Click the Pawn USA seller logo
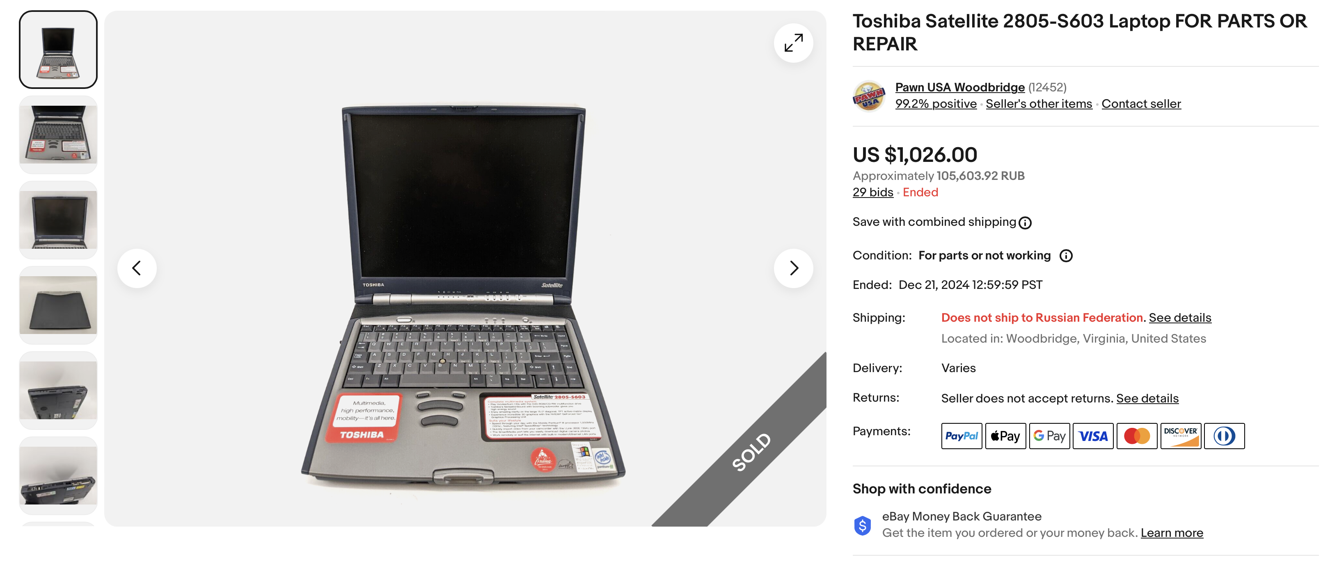This screenshot has height=568, width=1337. [869, 96]
